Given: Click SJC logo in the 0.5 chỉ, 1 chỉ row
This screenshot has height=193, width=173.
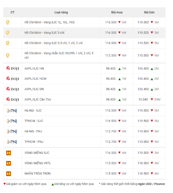Looking at the screenshot, I should click(8, 43).
